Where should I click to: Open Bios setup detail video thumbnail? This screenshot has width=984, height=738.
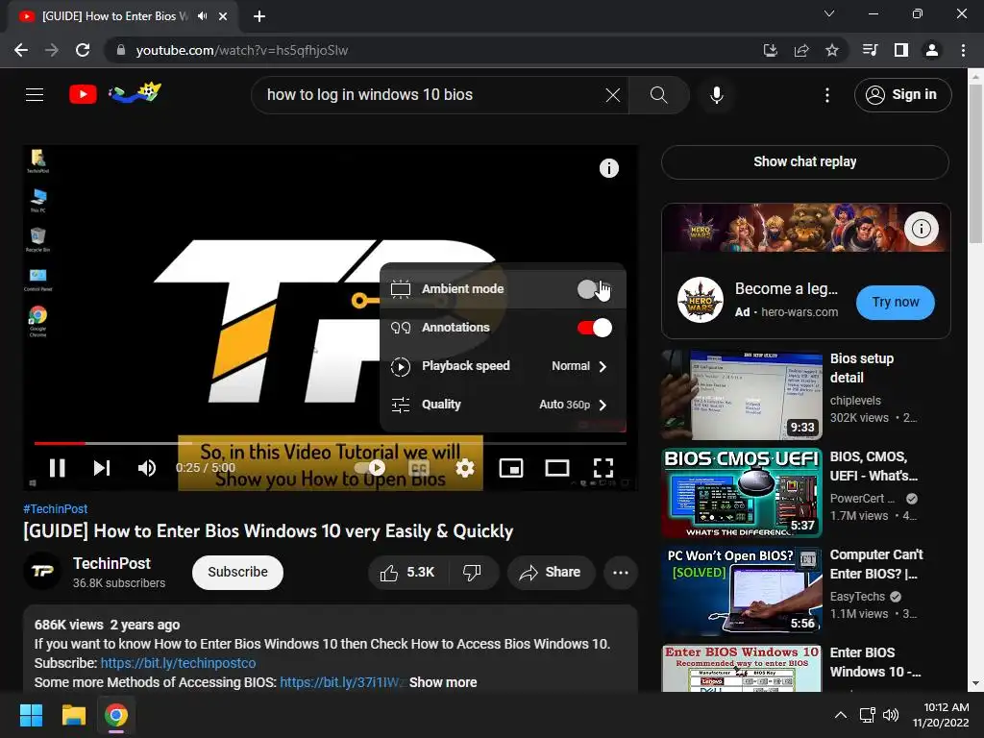click(x=742, y=395)
